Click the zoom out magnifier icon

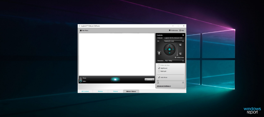tap(180, 54)
